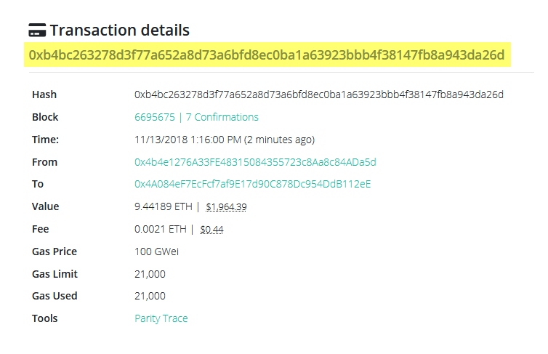The width and height of the screenshot is (548, 354).
Task: Click the 100 GWei gas price
Action: 156,252
